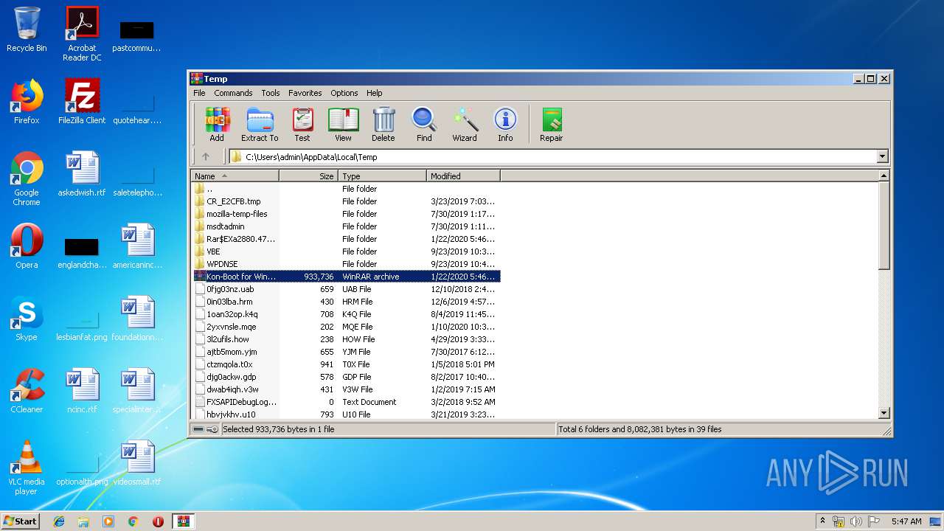Select 1oan32op.k4q file
Viewport: 944px width, 531px height.
coord(347,314)
